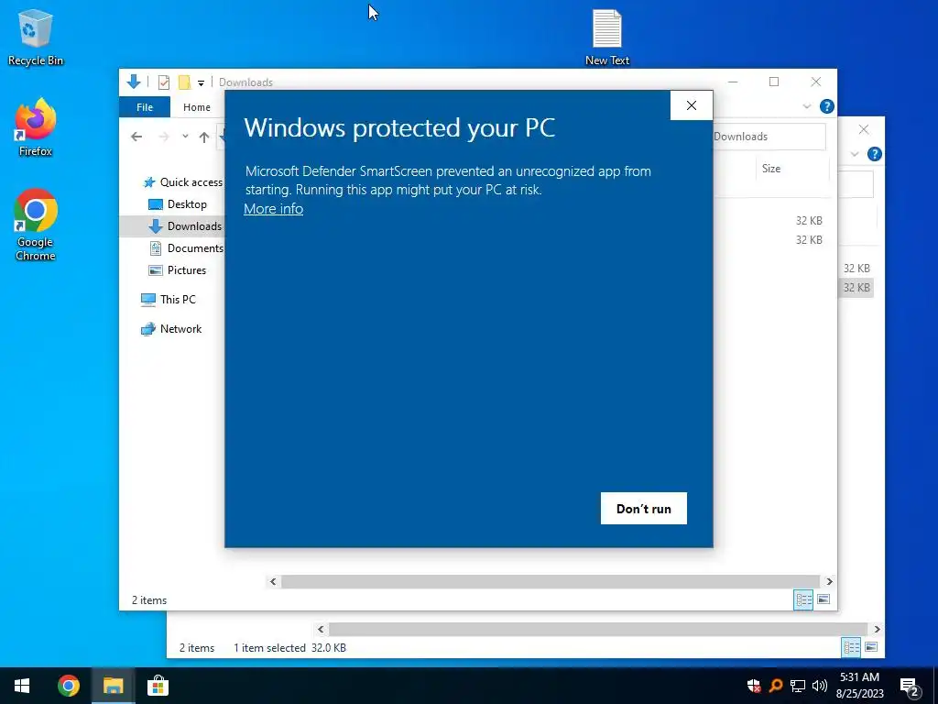Select the highlighted 32 KB row in back window
Screen dimensions: 938x704
pos(856,287)
